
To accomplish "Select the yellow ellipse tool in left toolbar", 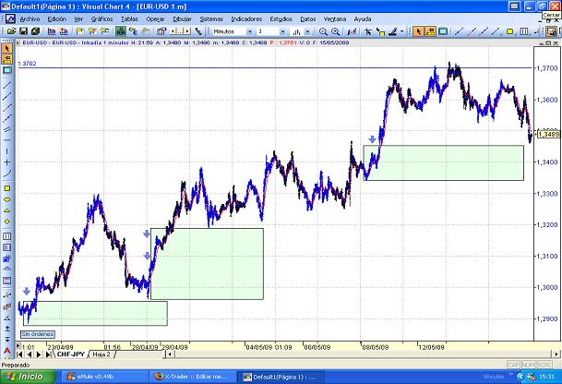I will coord(6,199).
